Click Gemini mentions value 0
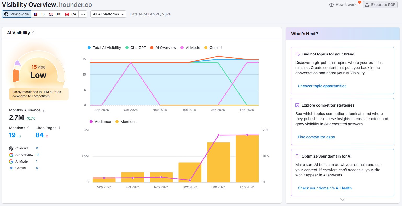Image resolution: width=402 pixels, height=206 pixels. (37, 168)
